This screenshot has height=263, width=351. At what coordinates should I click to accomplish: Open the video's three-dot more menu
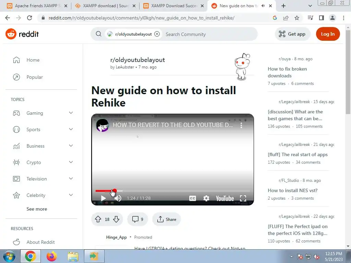click(241, 125)
